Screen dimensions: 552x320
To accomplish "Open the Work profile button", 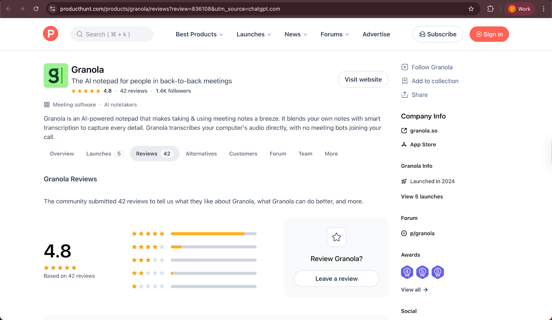I will 520,9.
